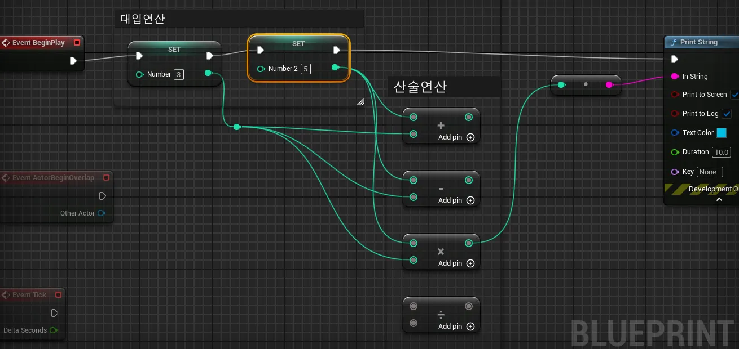Select the Print String node title

pos(699,42)
